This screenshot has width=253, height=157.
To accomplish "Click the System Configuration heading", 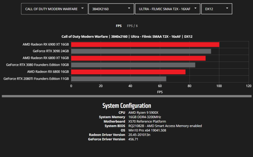I will 126,106.
